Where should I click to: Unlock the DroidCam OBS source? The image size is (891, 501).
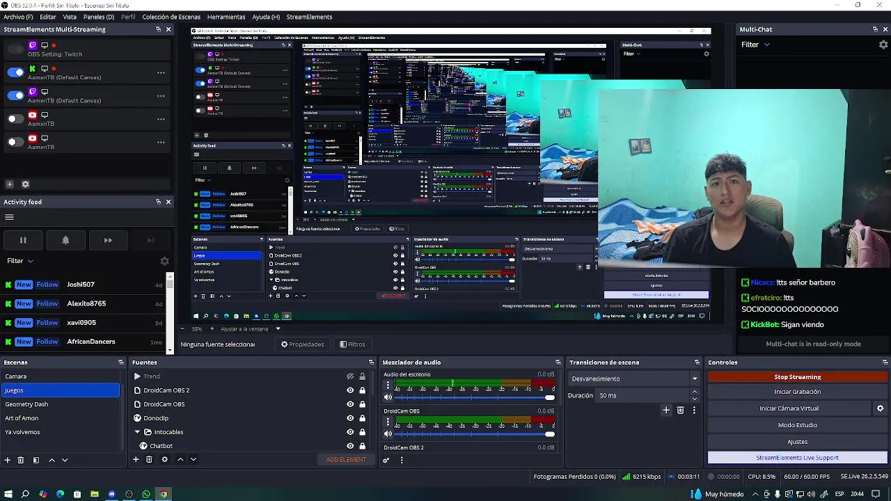(362, 404)
